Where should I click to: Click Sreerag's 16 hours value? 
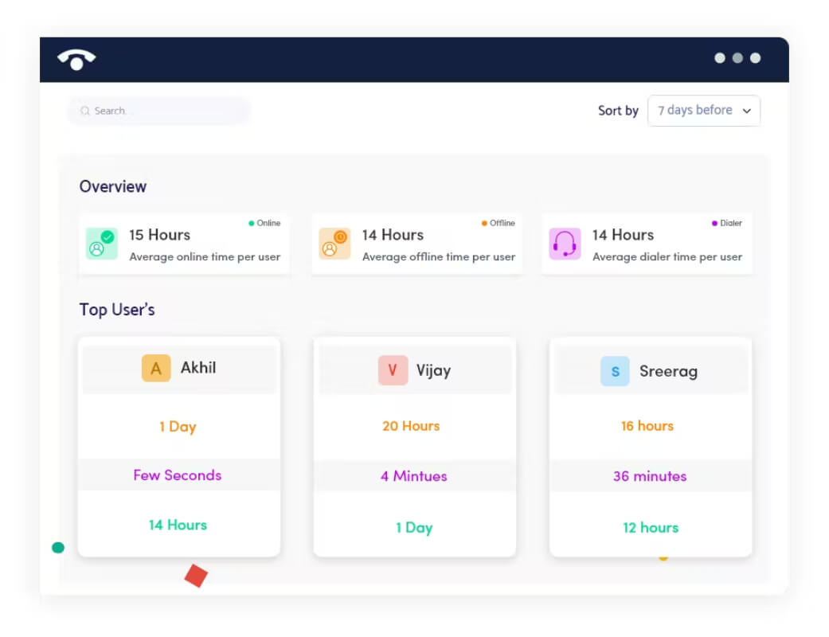[647, 426]
